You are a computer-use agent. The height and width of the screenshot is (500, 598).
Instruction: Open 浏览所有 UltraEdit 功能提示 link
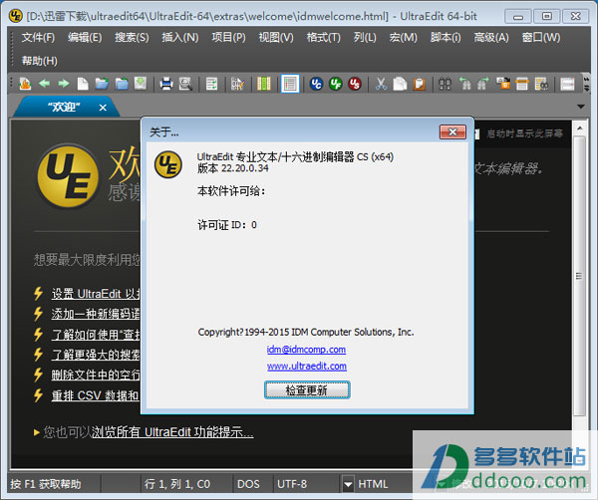[x=172, y=432]
